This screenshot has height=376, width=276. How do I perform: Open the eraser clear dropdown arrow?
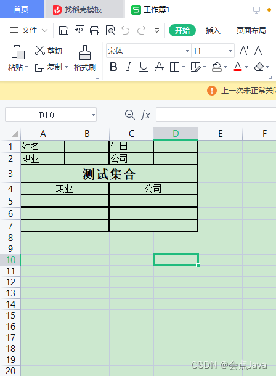coord(268,67)
